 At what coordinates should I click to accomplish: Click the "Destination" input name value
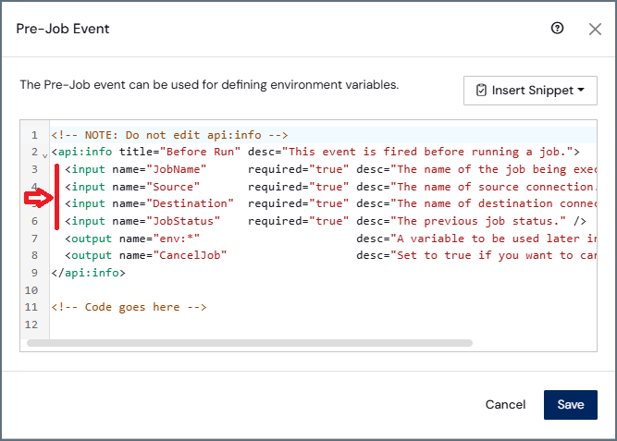[x=190, y=203]
